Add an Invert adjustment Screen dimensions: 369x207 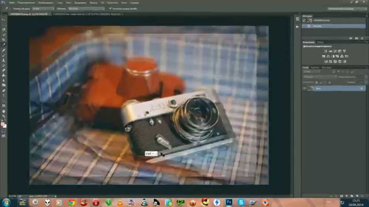326,62
